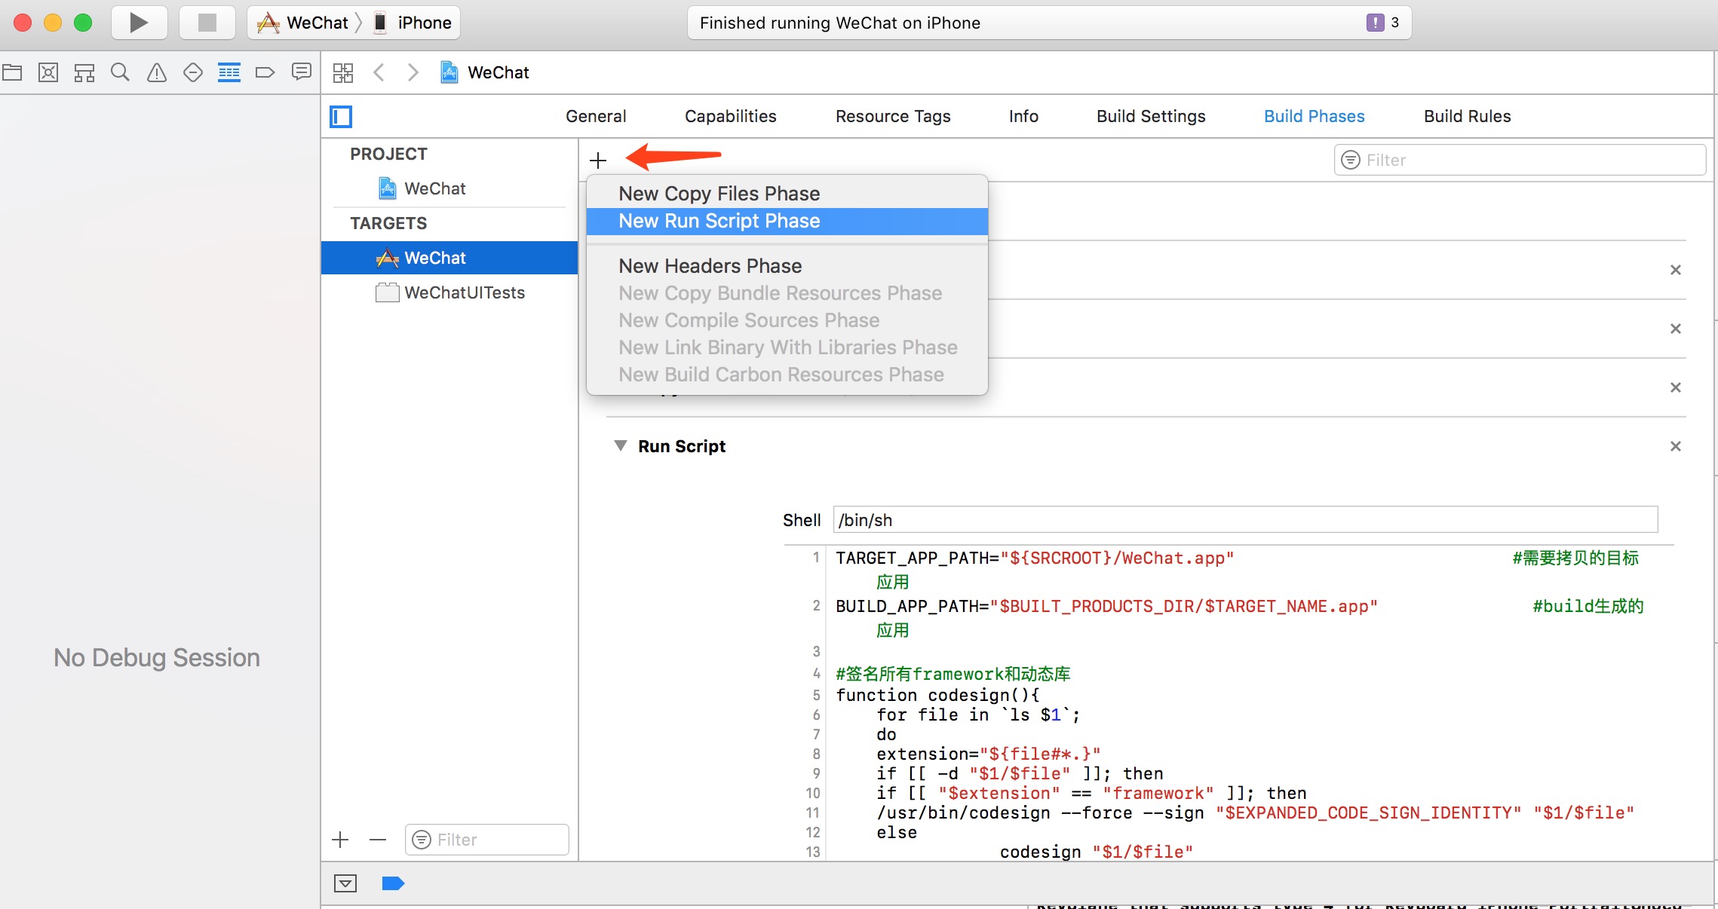Click the WeChat jump bar project item
Image resolution: width=1718 pixels, height=909 pixels.
pos(485,72)
